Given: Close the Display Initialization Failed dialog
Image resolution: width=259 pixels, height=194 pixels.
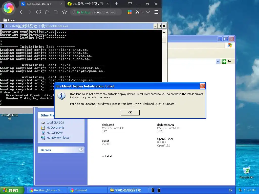Looking at the screenshot, I should (x=202, y=86).
